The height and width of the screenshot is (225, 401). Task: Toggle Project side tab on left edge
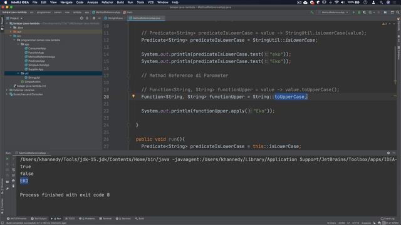tap(3, 24)
